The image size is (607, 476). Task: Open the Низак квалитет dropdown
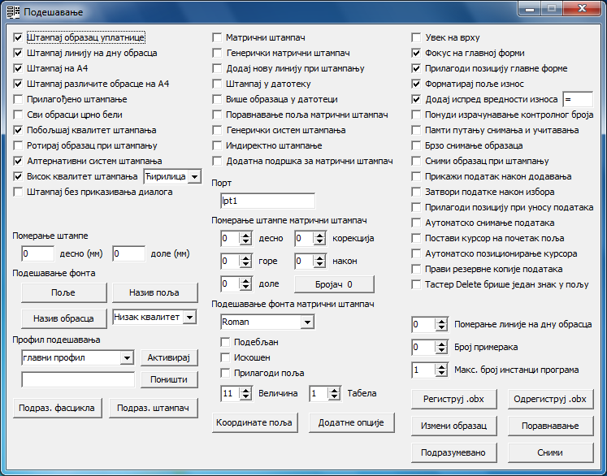pos(189,318)
